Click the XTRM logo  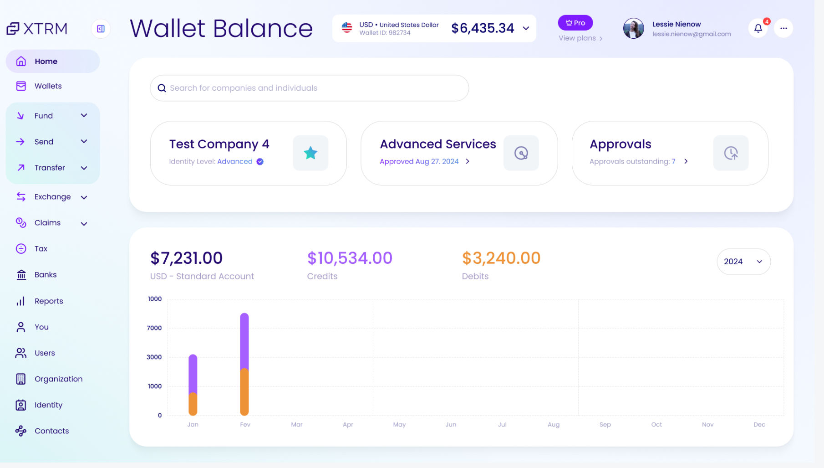point(37,29)
